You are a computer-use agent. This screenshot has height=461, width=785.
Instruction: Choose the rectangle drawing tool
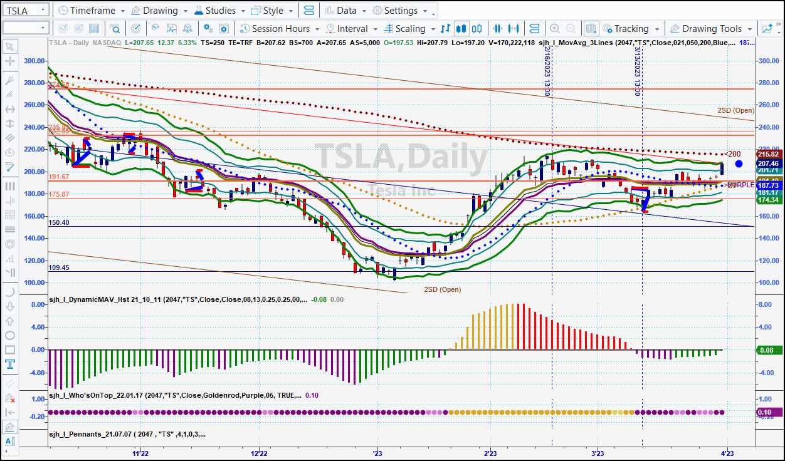(10, 350)
